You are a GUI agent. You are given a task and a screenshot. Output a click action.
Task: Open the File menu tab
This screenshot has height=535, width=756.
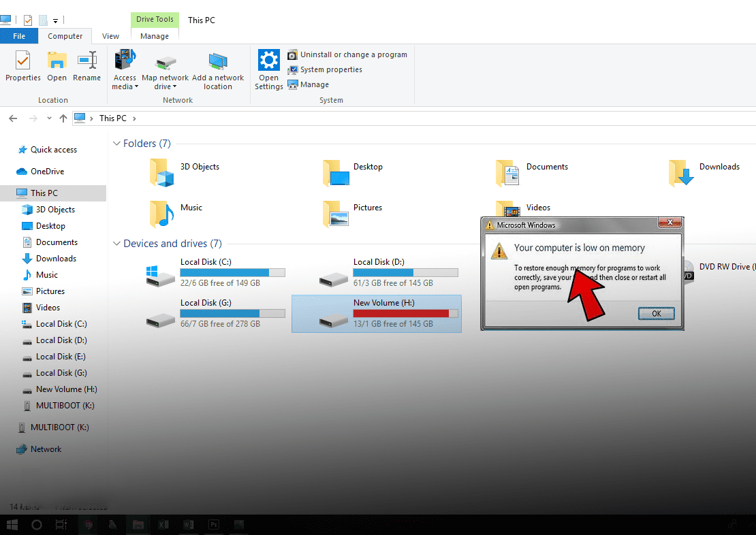(19, 36)
